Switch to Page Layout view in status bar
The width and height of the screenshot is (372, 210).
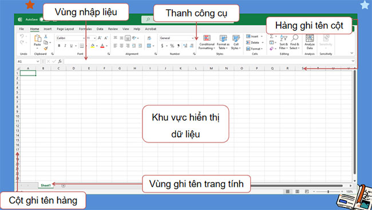click(x=297, y=192)
